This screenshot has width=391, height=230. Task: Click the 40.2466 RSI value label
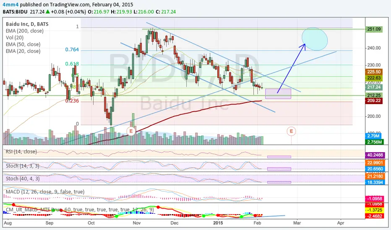click(375, 155)
